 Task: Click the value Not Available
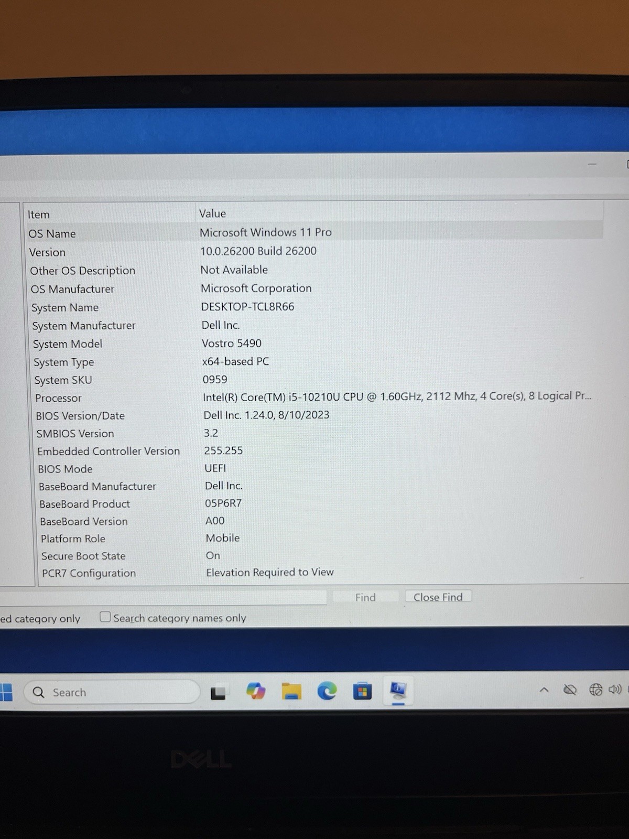pyautogui.click(x=234, y=270)
